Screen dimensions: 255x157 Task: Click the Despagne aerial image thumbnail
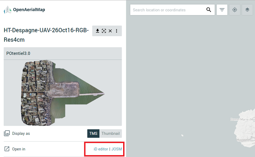[x=63, y=93]
